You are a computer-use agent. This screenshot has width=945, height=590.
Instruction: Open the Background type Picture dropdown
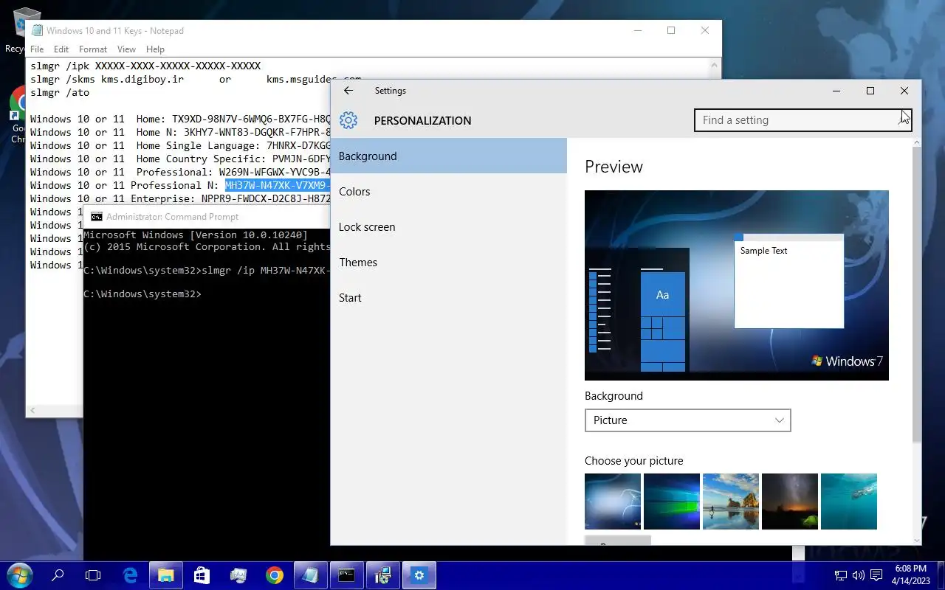pos(687,420)
